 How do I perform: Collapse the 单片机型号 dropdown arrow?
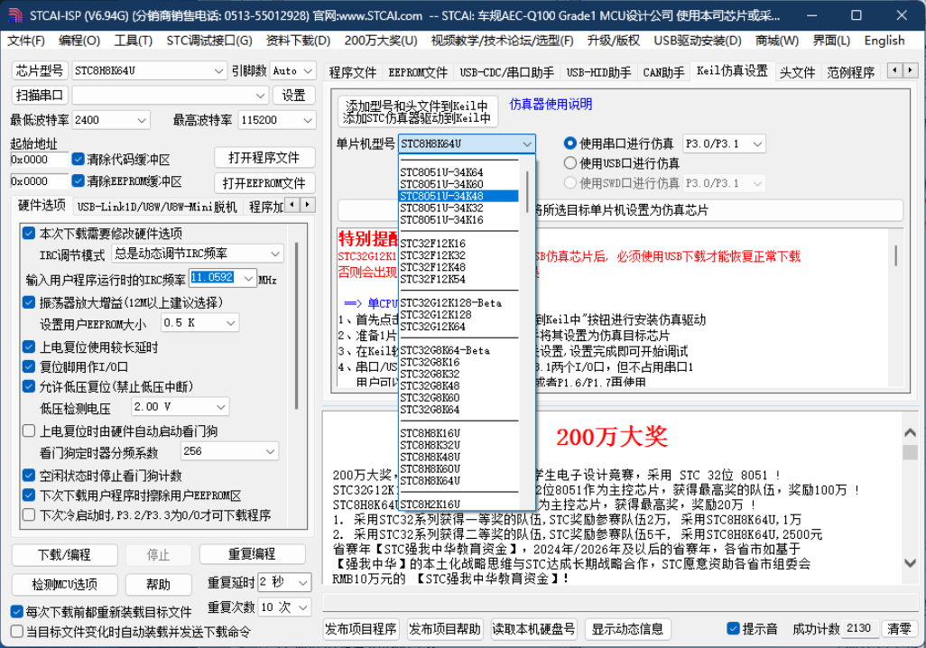(x=527, y=143)
